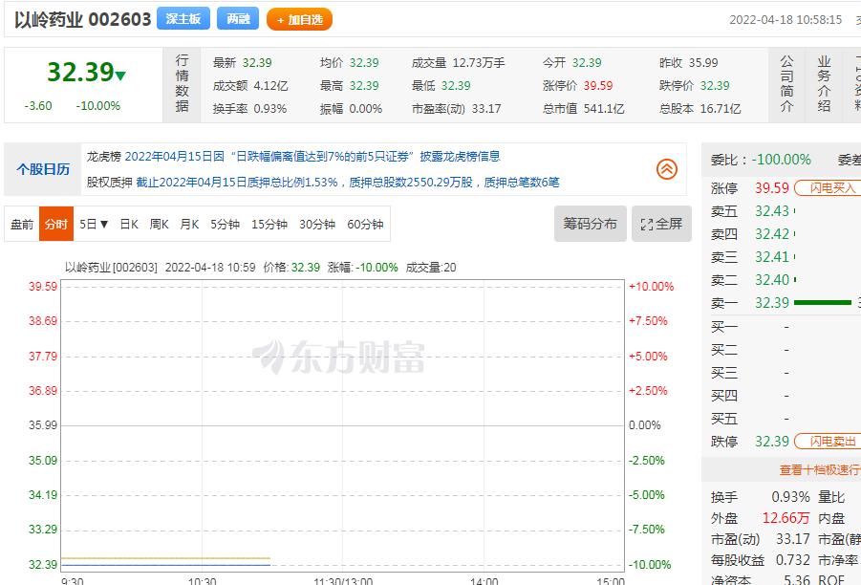Add stock via 加自选 button

299,19
